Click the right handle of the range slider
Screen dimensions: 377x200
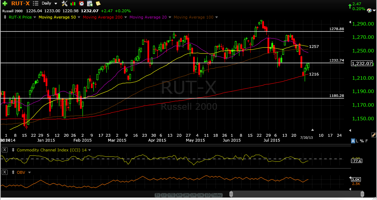tap(362, 194)
